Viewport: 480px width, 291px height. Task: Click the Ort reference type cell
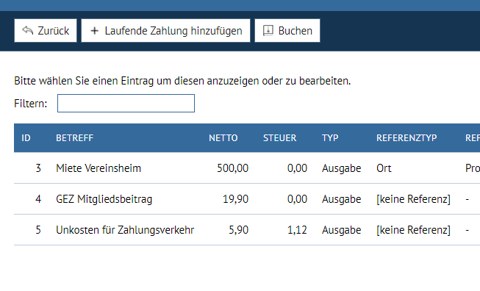point(384,168)
